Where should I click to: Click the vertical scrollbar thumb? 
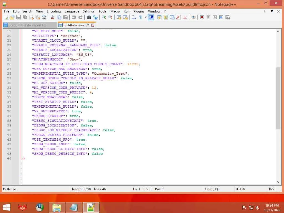click(278, 98)
